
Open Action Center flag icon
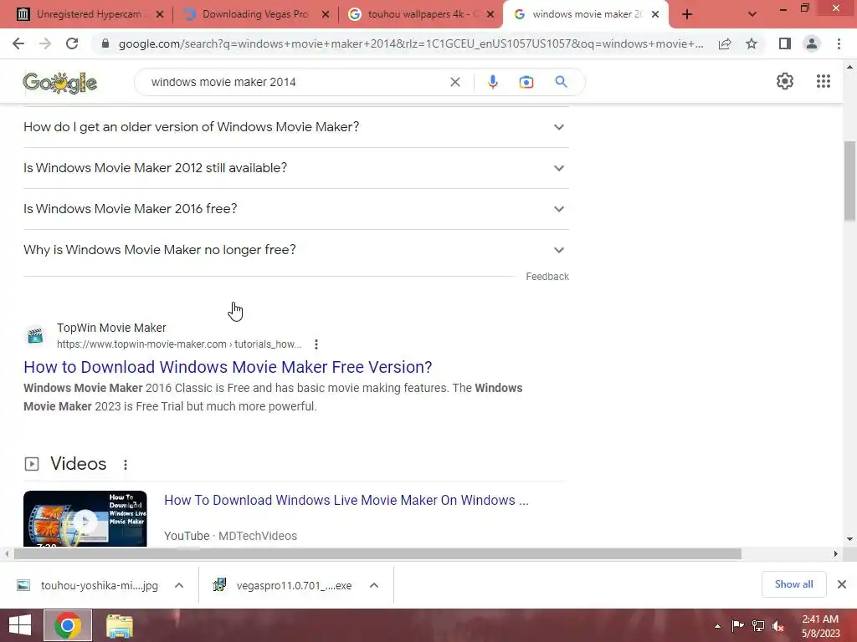point(737,625)
